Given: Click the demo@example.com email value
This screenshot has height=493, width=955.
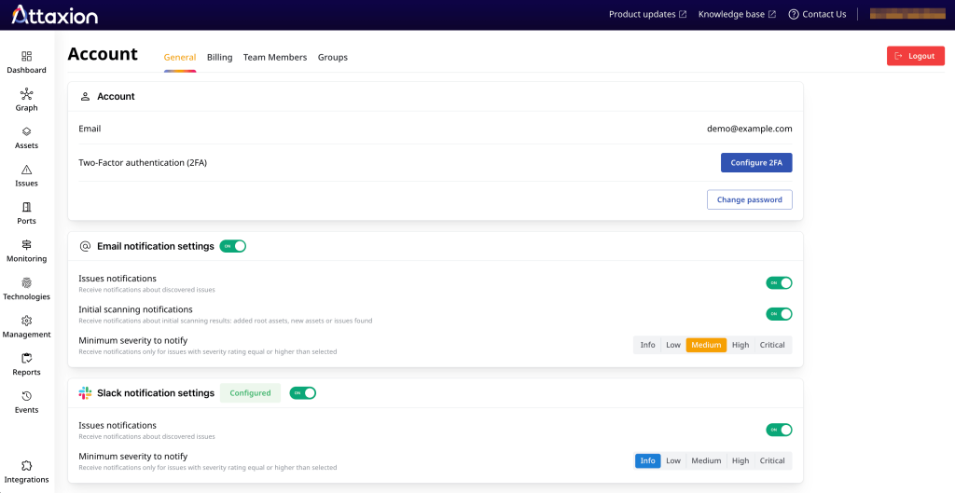Looking at the screenshot, I should (750, 129).
